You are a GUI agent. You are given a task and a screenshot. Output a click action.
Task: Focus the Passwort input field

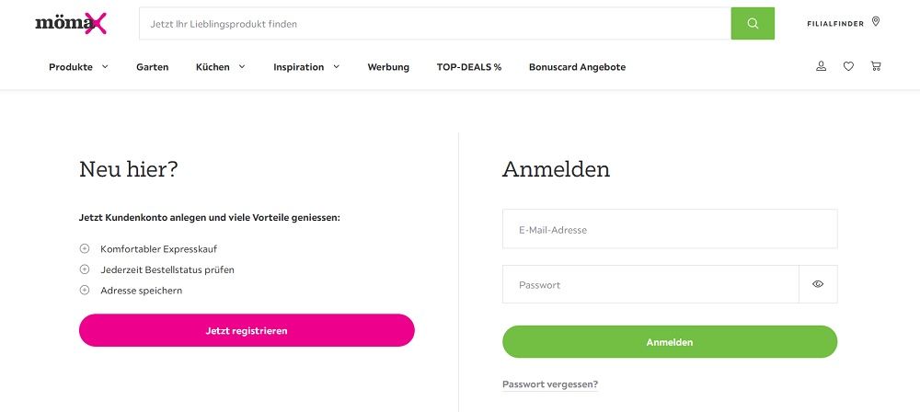(x=650, y=284)
